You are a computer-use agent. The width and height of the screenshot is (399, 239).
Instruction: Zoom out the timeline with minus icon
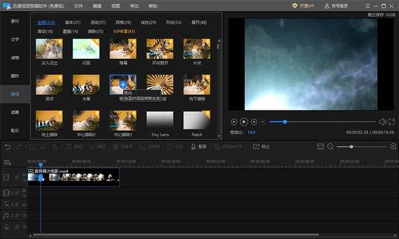[x=330, y=146]
